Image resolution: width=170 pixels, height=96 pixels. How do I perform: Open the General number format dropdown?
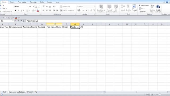pos(94,6)
